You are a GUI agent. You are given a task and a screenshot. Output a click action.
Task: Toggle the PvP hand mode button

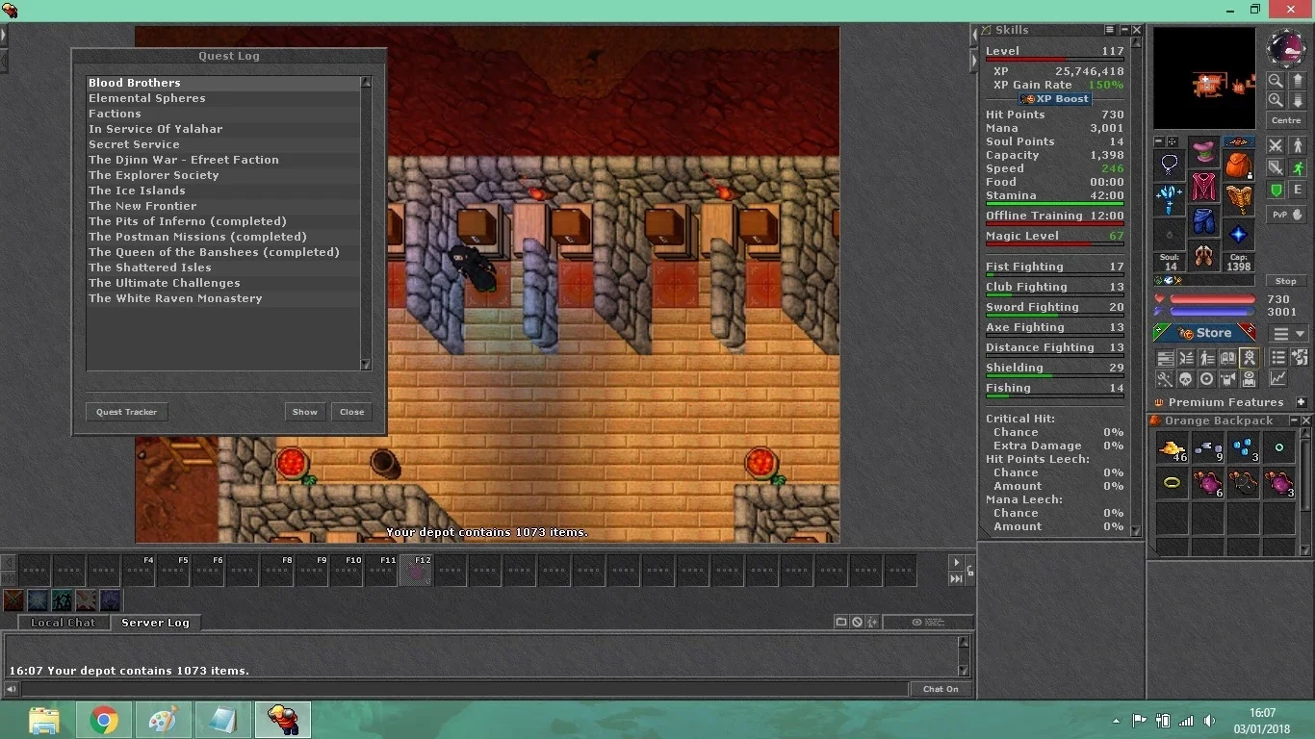1286,215
